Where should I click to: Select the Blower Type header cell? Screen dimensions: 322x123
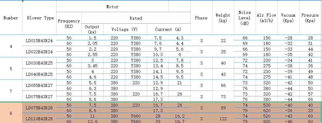[39, 18]
